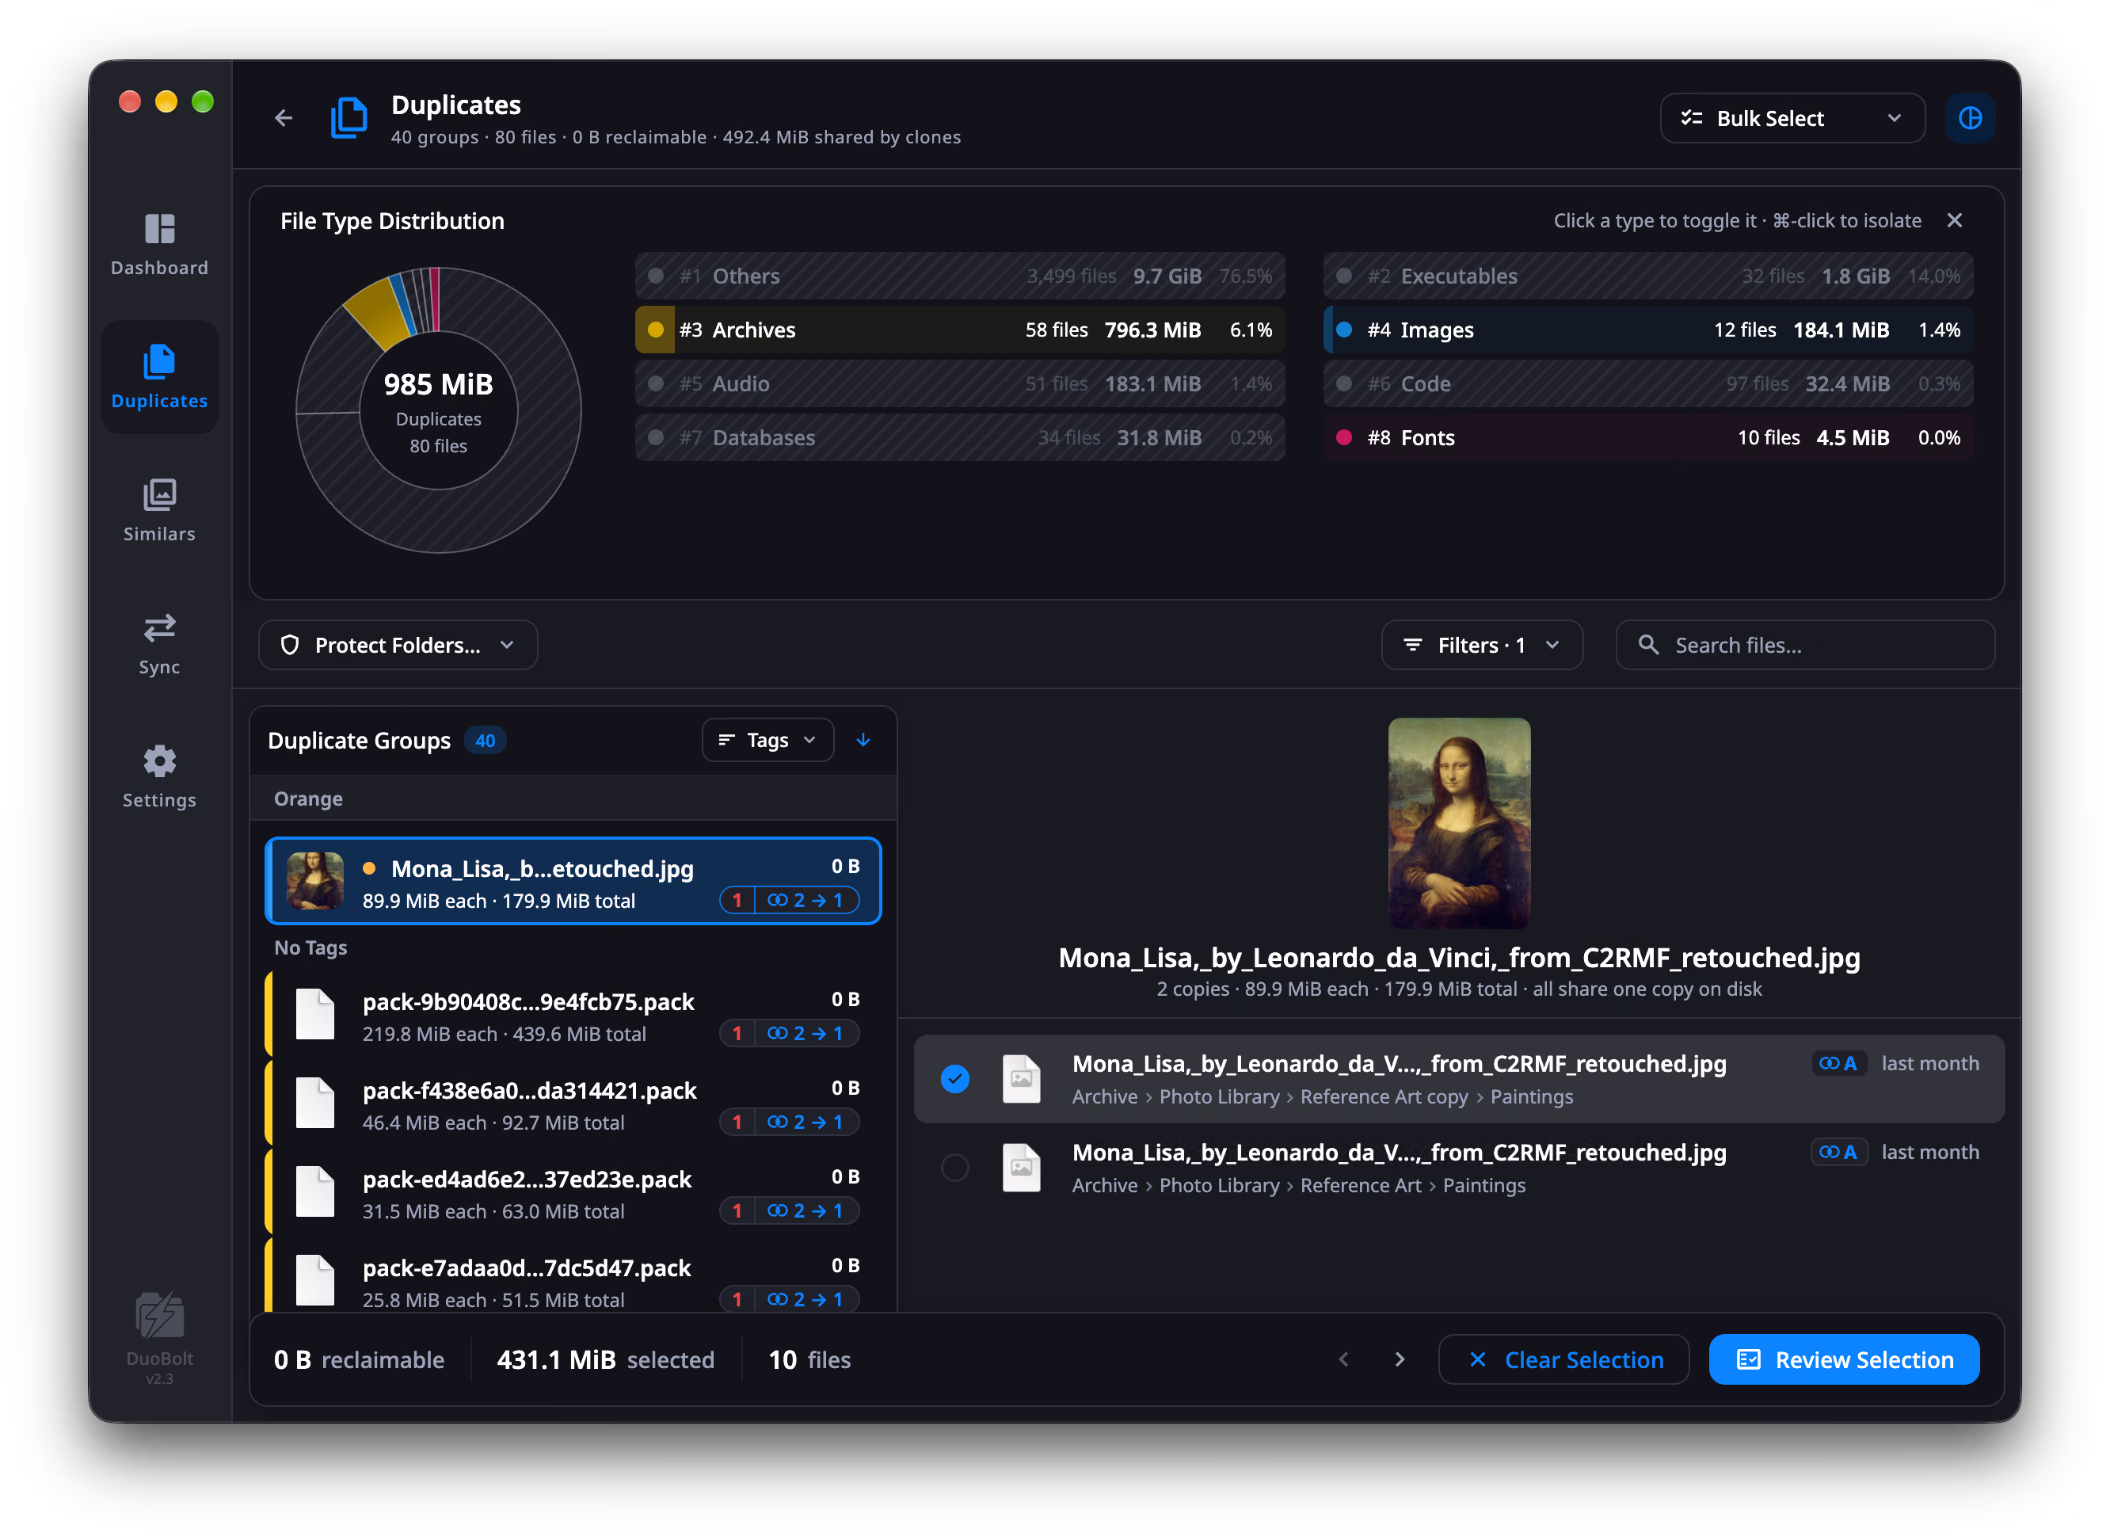Screen dimensions: 2110x1540
Task: Go to the next group with the right chevron
Action: [x=1399, y=1359]
